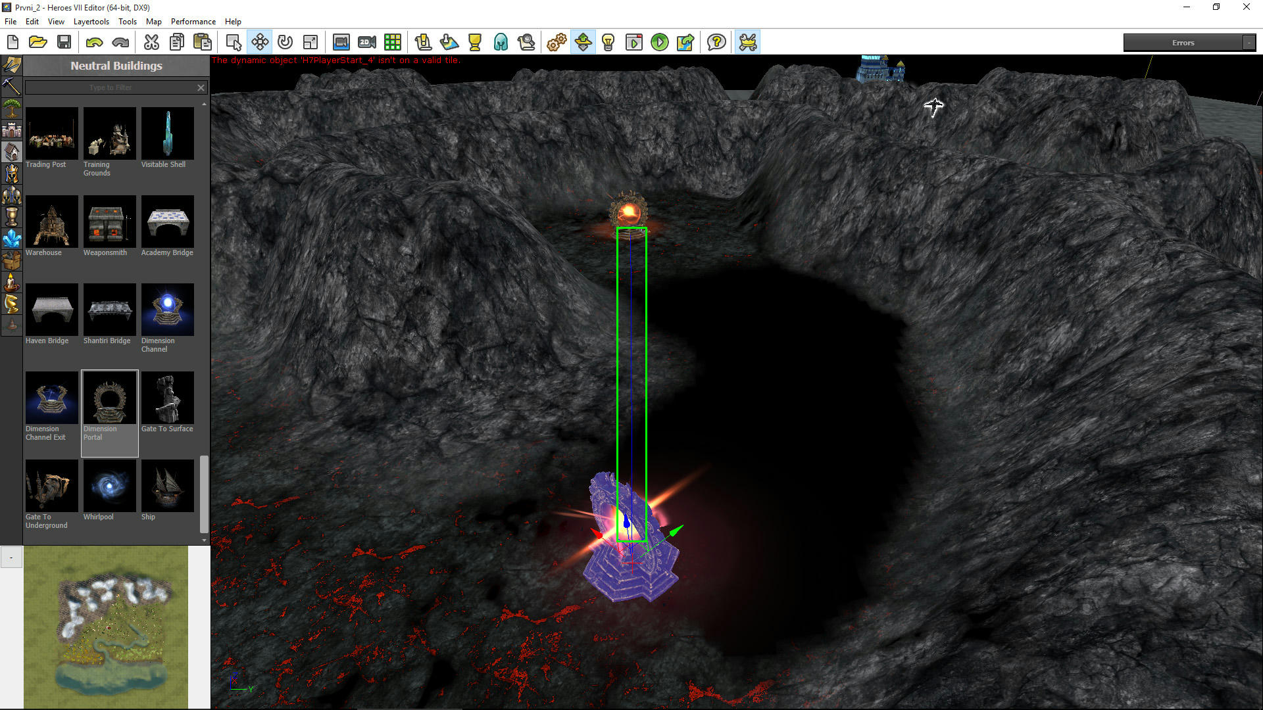Select the house neutral buildings category

pyautogui.click(x=12, y=152)
